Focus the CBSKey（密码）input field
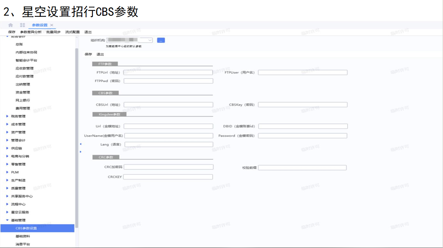 point(303,105)
